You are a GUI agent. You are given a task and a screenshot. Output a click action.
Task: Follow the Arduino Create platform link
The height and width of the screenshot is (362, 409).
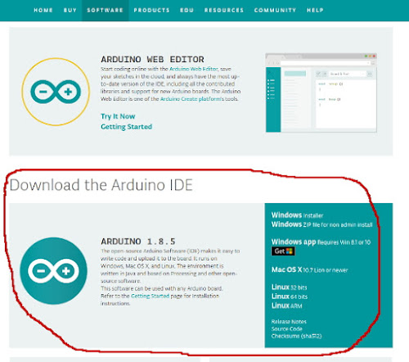[x=191, y=99]
